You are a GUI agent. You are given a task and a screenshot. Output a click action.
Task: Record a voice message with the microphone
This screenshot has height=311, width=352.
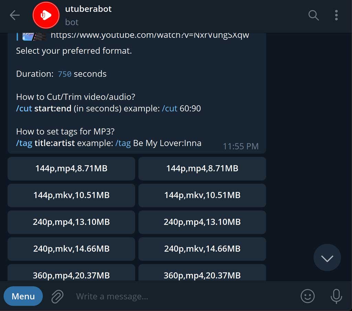coord(336,296)
